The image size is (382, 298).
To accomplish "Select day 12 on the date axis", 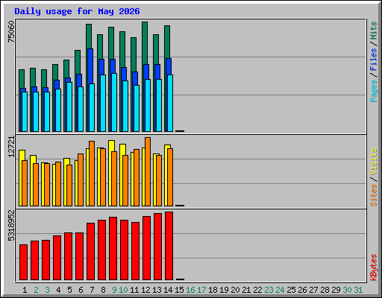I will (x=145, y=290).
